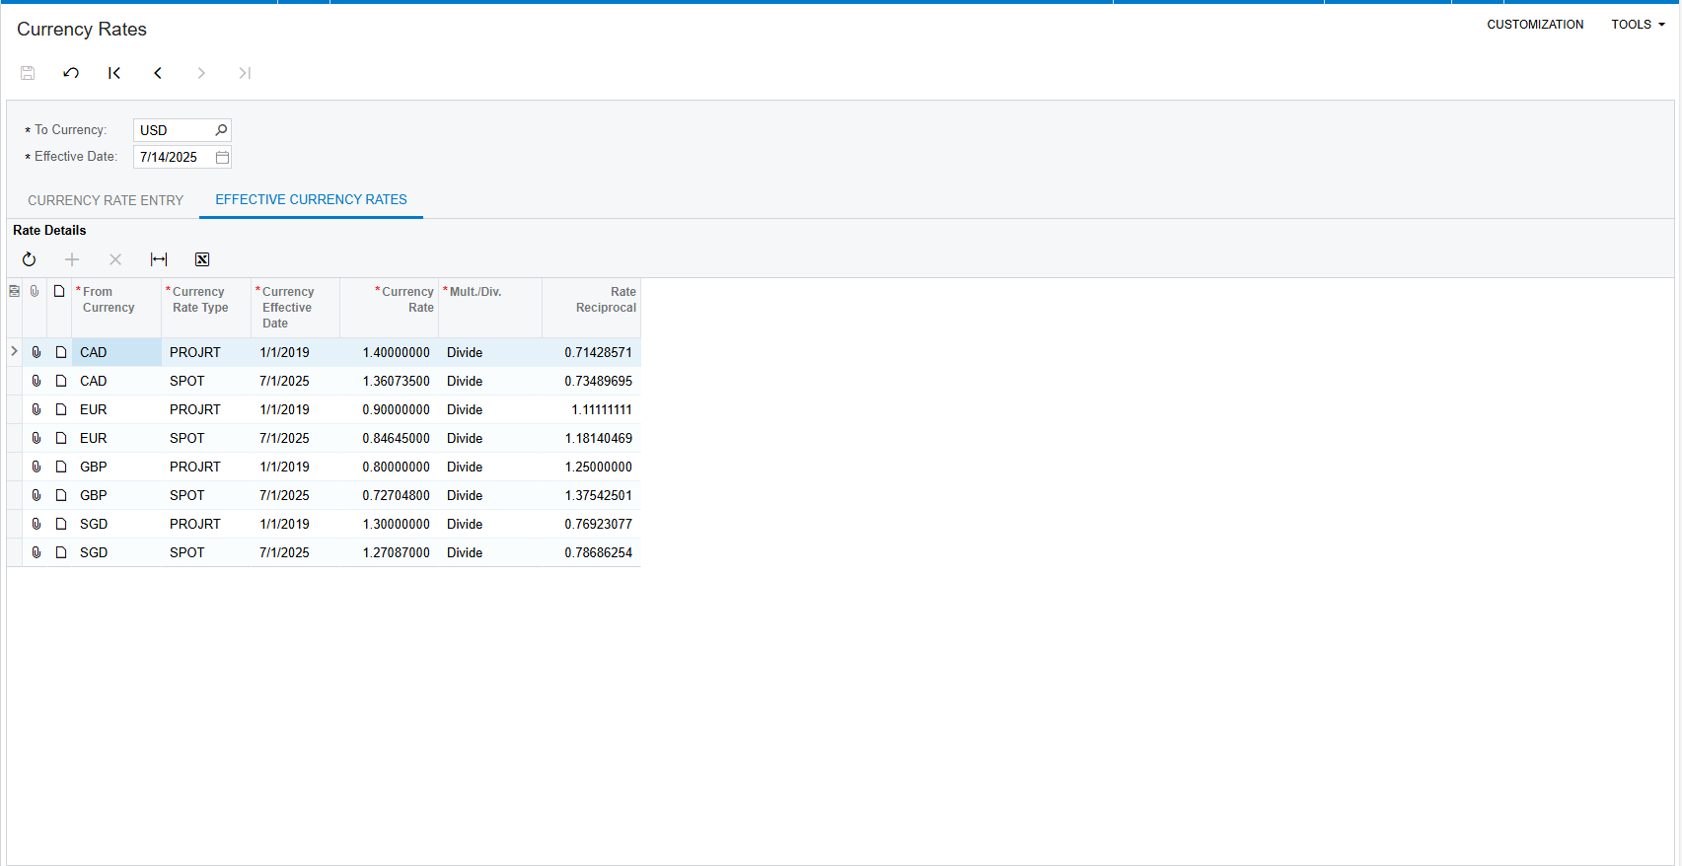Open note for EUR PROJRT row
The width and height of the screenshot is (1682, 866).
point(61,409)
